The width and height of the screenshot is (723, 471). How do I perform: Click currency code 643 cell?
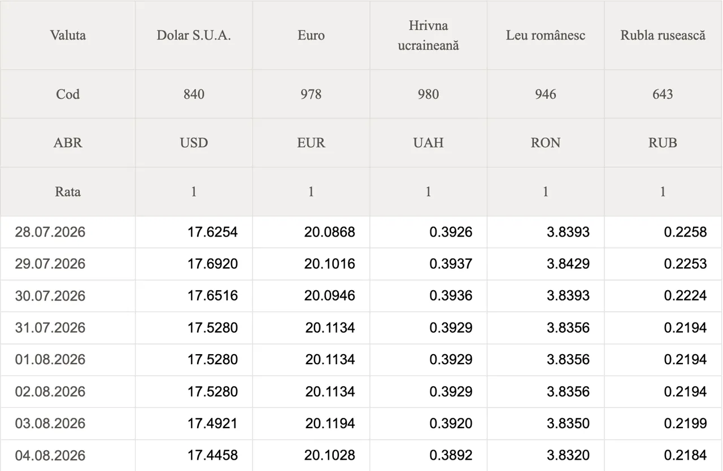click(x=663, y=94)
